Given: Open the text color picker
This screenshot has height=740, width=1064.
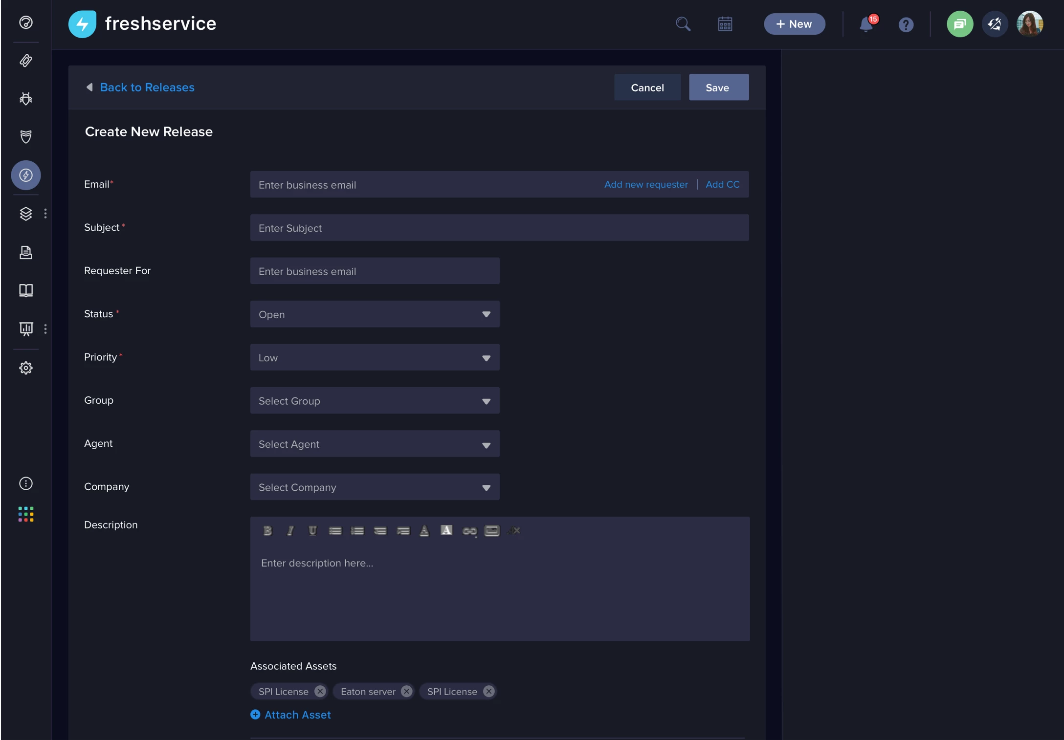Looking at the screenshot, I should click(424, 531).
